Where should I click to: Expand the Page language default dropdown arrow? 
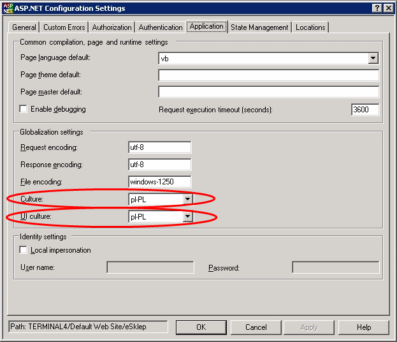373,58
